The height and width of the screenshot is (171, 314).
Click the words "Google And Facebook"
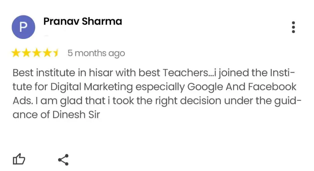point(242,87)
